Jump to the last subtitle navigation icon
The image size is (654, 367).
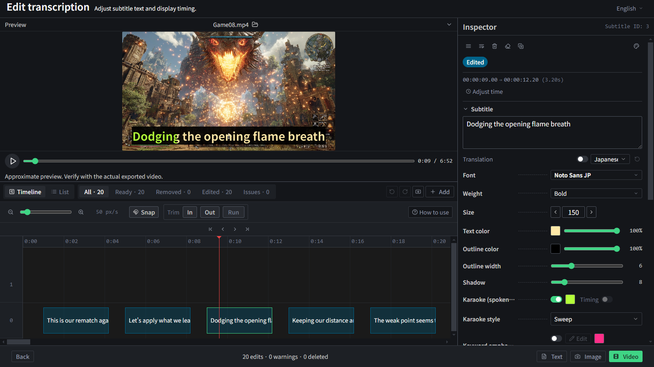tap(247, 229)
